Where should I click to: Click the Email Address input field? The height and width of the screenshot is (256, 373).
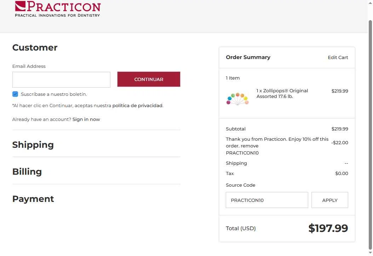pos(61,80)
